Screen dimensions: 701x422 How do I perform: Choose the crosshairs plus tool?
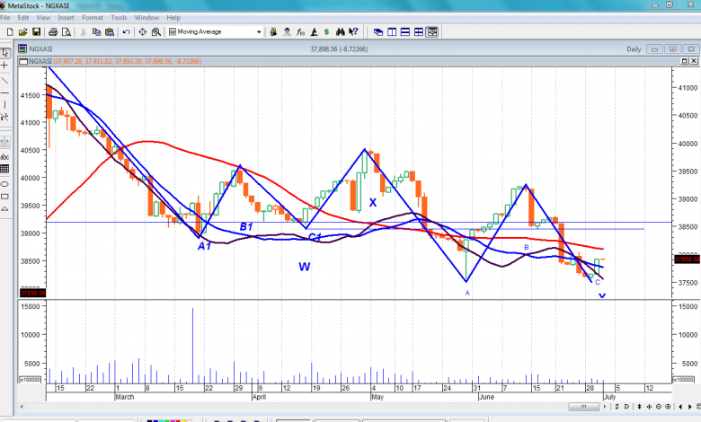click(4, 66)
